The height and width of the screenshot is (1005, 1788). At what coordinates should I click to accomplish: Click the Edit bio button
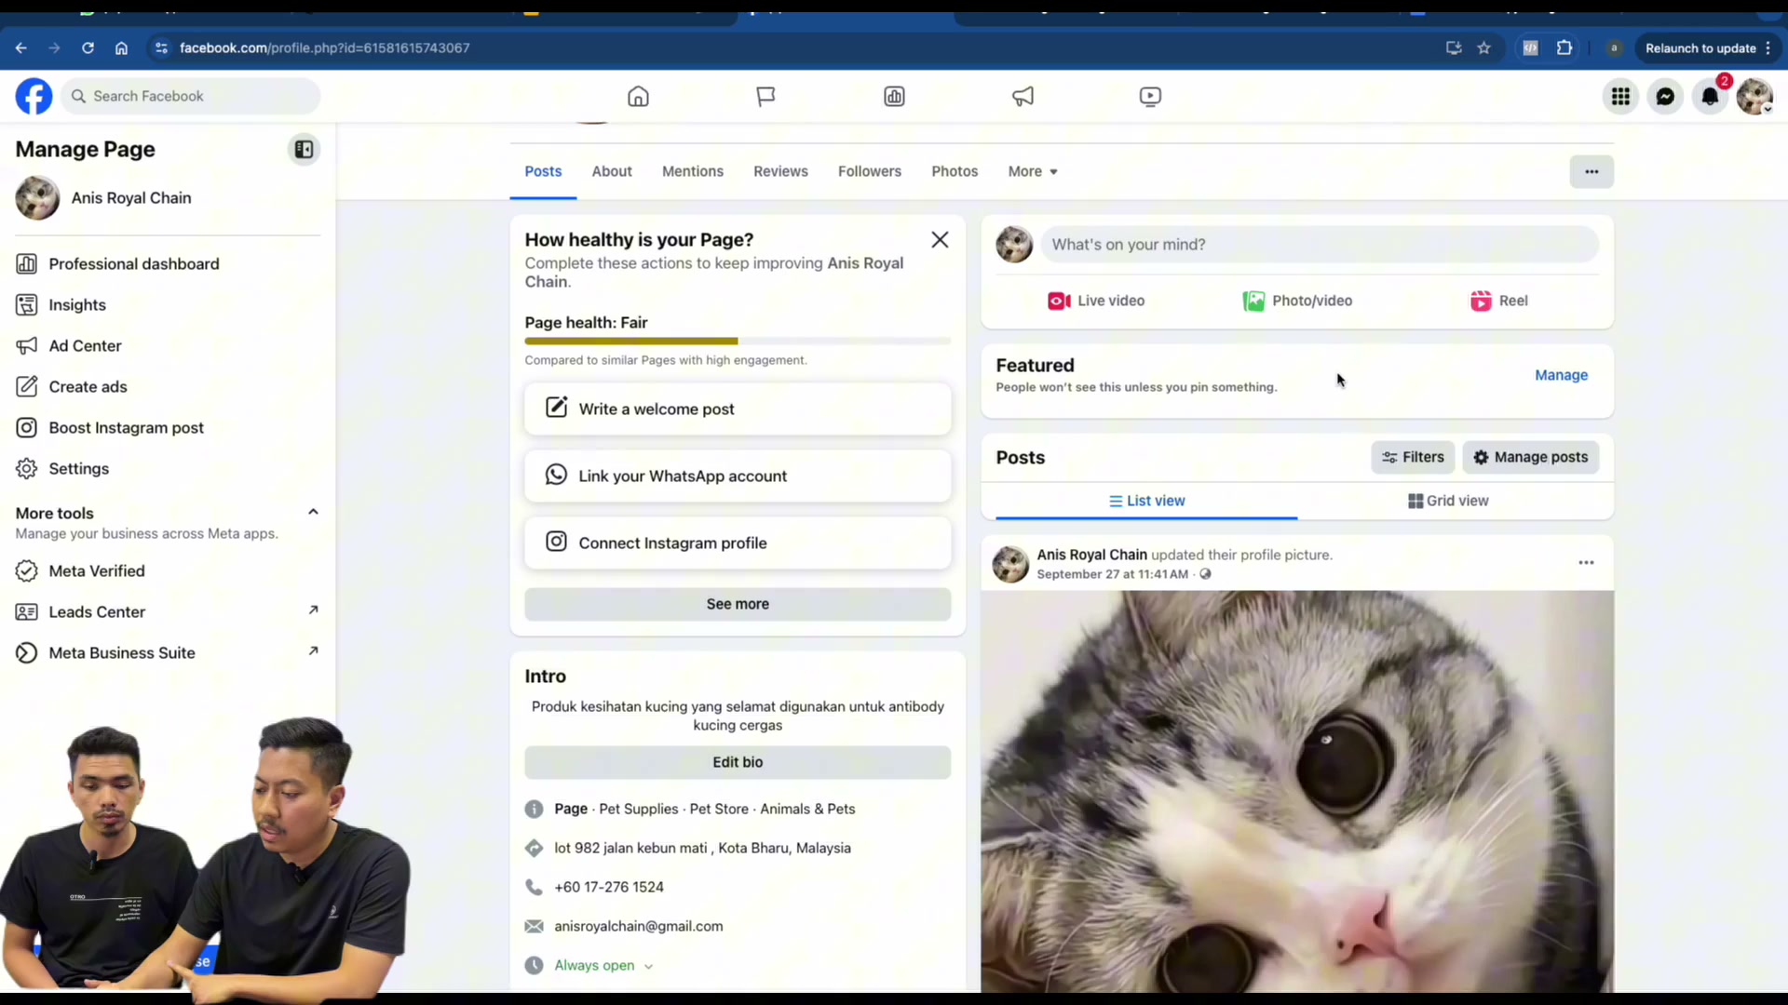pos(738,762)
